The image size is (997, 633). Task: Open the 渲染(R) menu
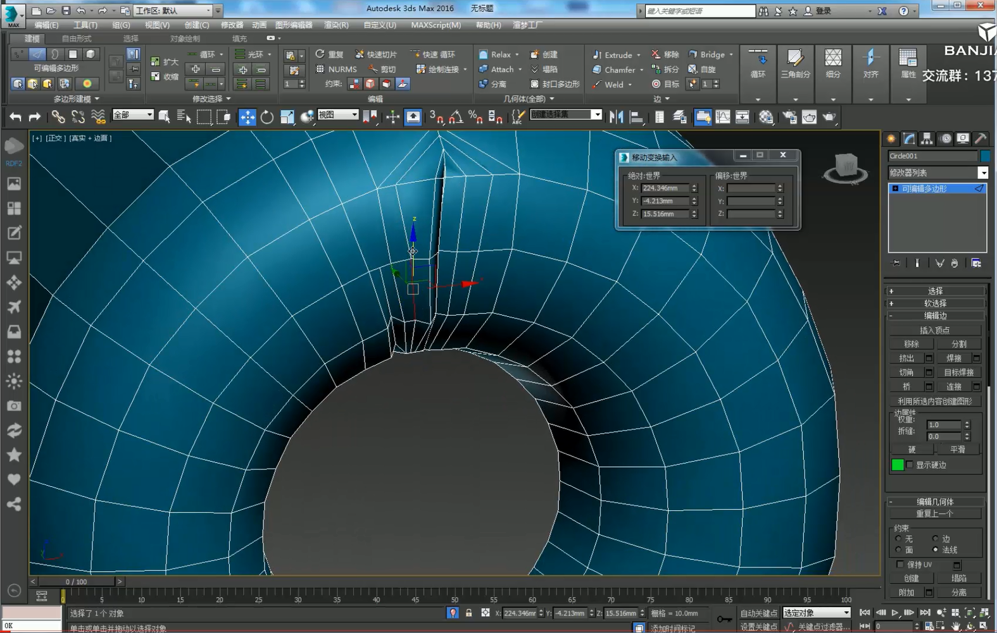[336, 25]
